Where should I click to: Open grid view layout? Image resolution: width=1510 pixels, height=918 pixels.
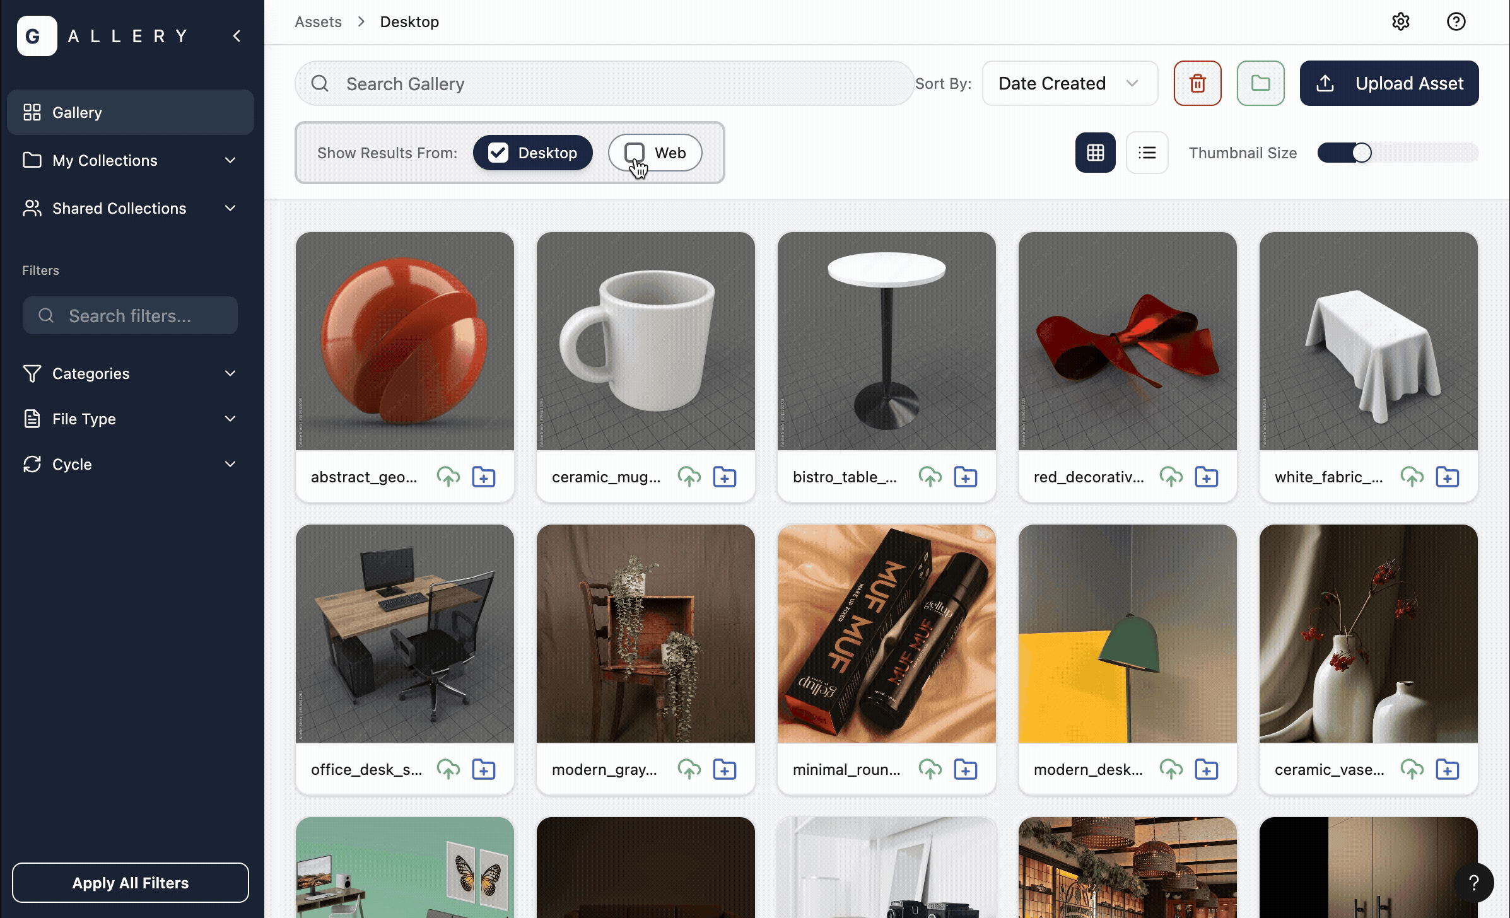(1095, 153)
